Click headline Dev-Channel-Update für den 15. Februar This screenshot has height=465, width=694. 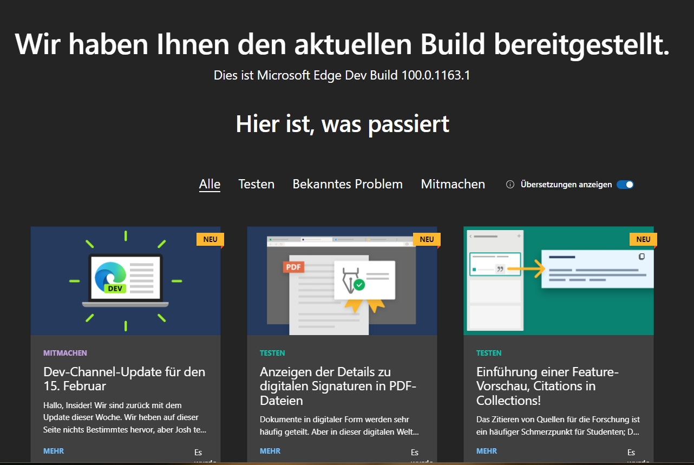click(x=125, y=379)
